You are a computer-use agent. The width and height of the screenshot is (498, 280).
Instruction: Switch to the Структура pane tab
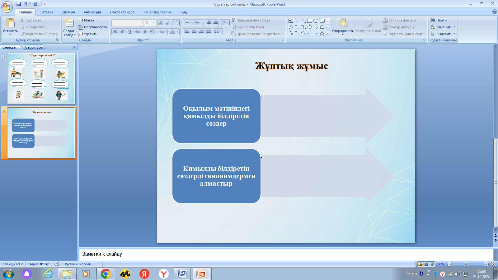[34, 47]
